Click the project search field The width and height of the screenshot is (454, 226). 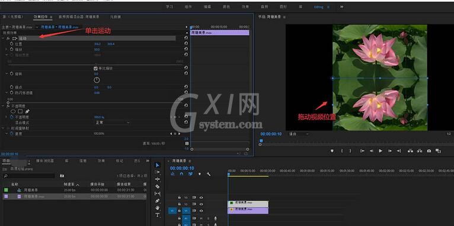tap(28, 176)
